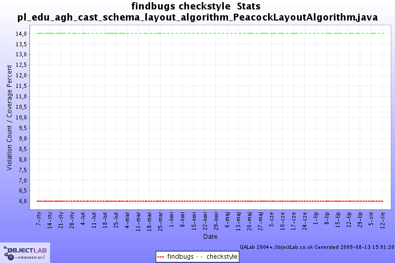Click the 28-sty date tick label
The width and height of the screenshot is (395, 263).
(72, 220)
